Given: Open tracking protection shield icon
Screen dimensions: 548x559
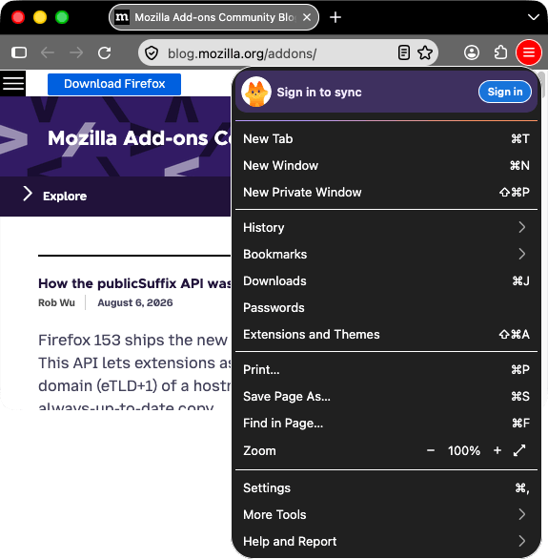Looking at the screenshot, I should coord(152,53).
